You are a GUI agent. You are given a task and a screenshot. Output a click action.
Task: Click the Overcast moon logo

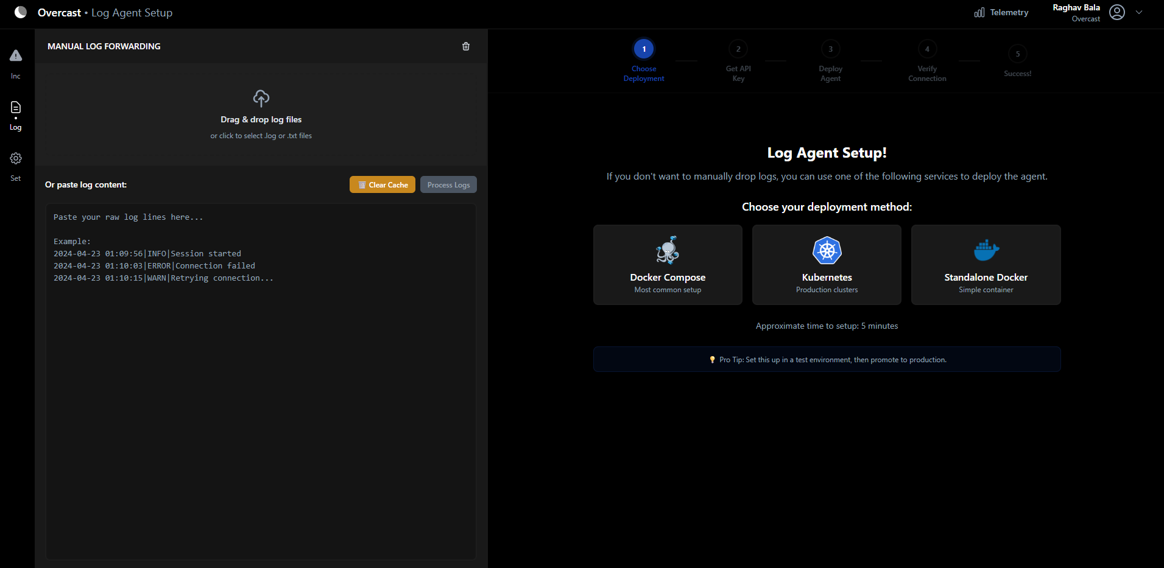pos(21,12)
